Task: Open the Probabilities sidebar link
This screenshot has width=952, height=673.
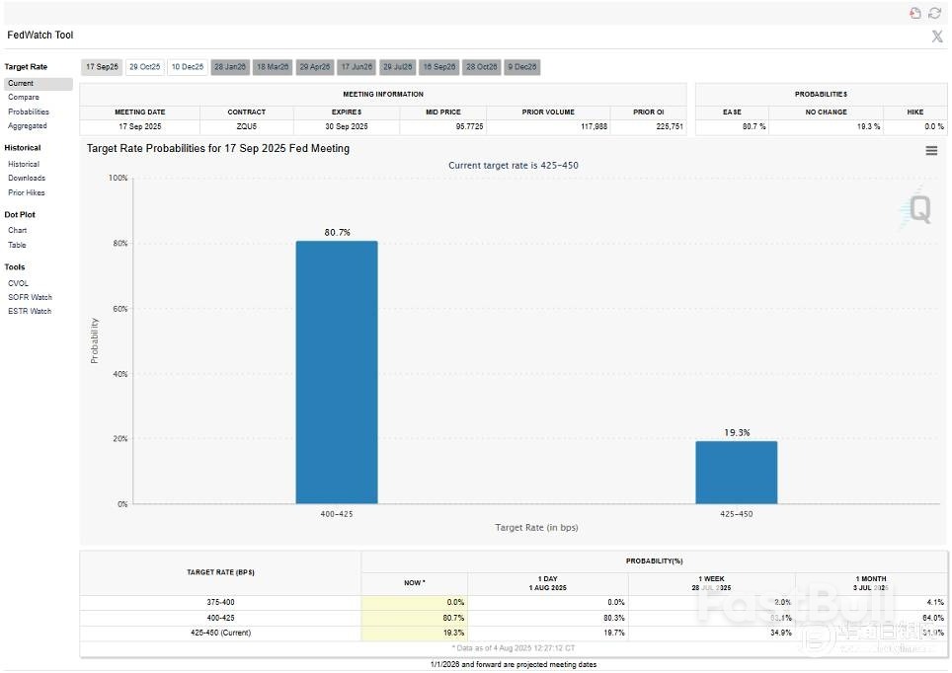Action: pos(29,112)
